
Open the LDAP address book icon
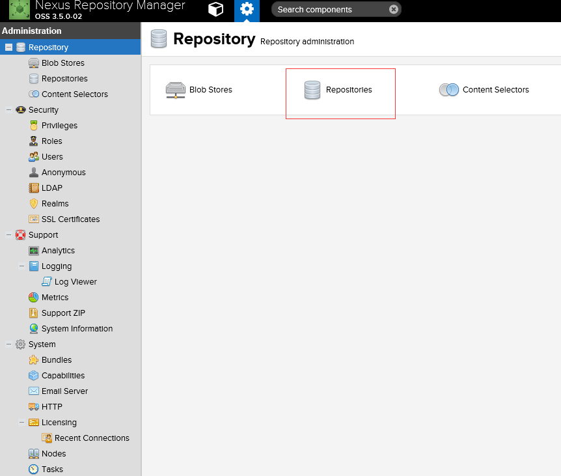tap(34, 188)
